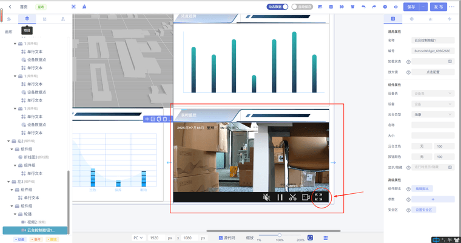Viewport: 461px width, 243px height.
Task: Select the star tab in right panel
Action: coord(431,19)
